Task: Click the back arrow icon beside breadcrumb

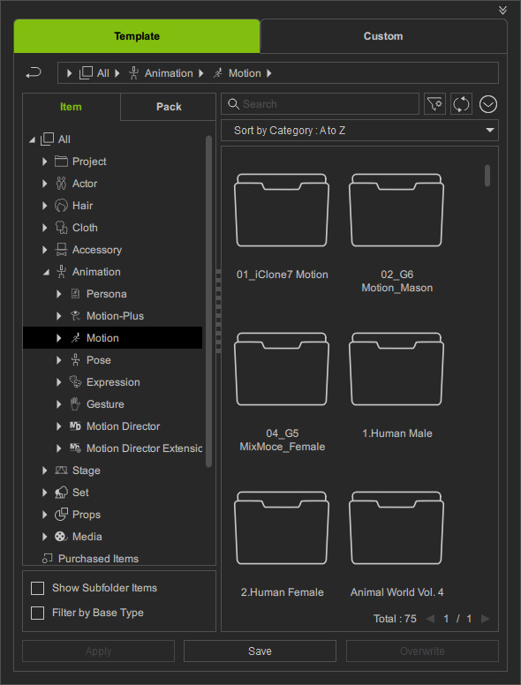Action: (34, 73)
